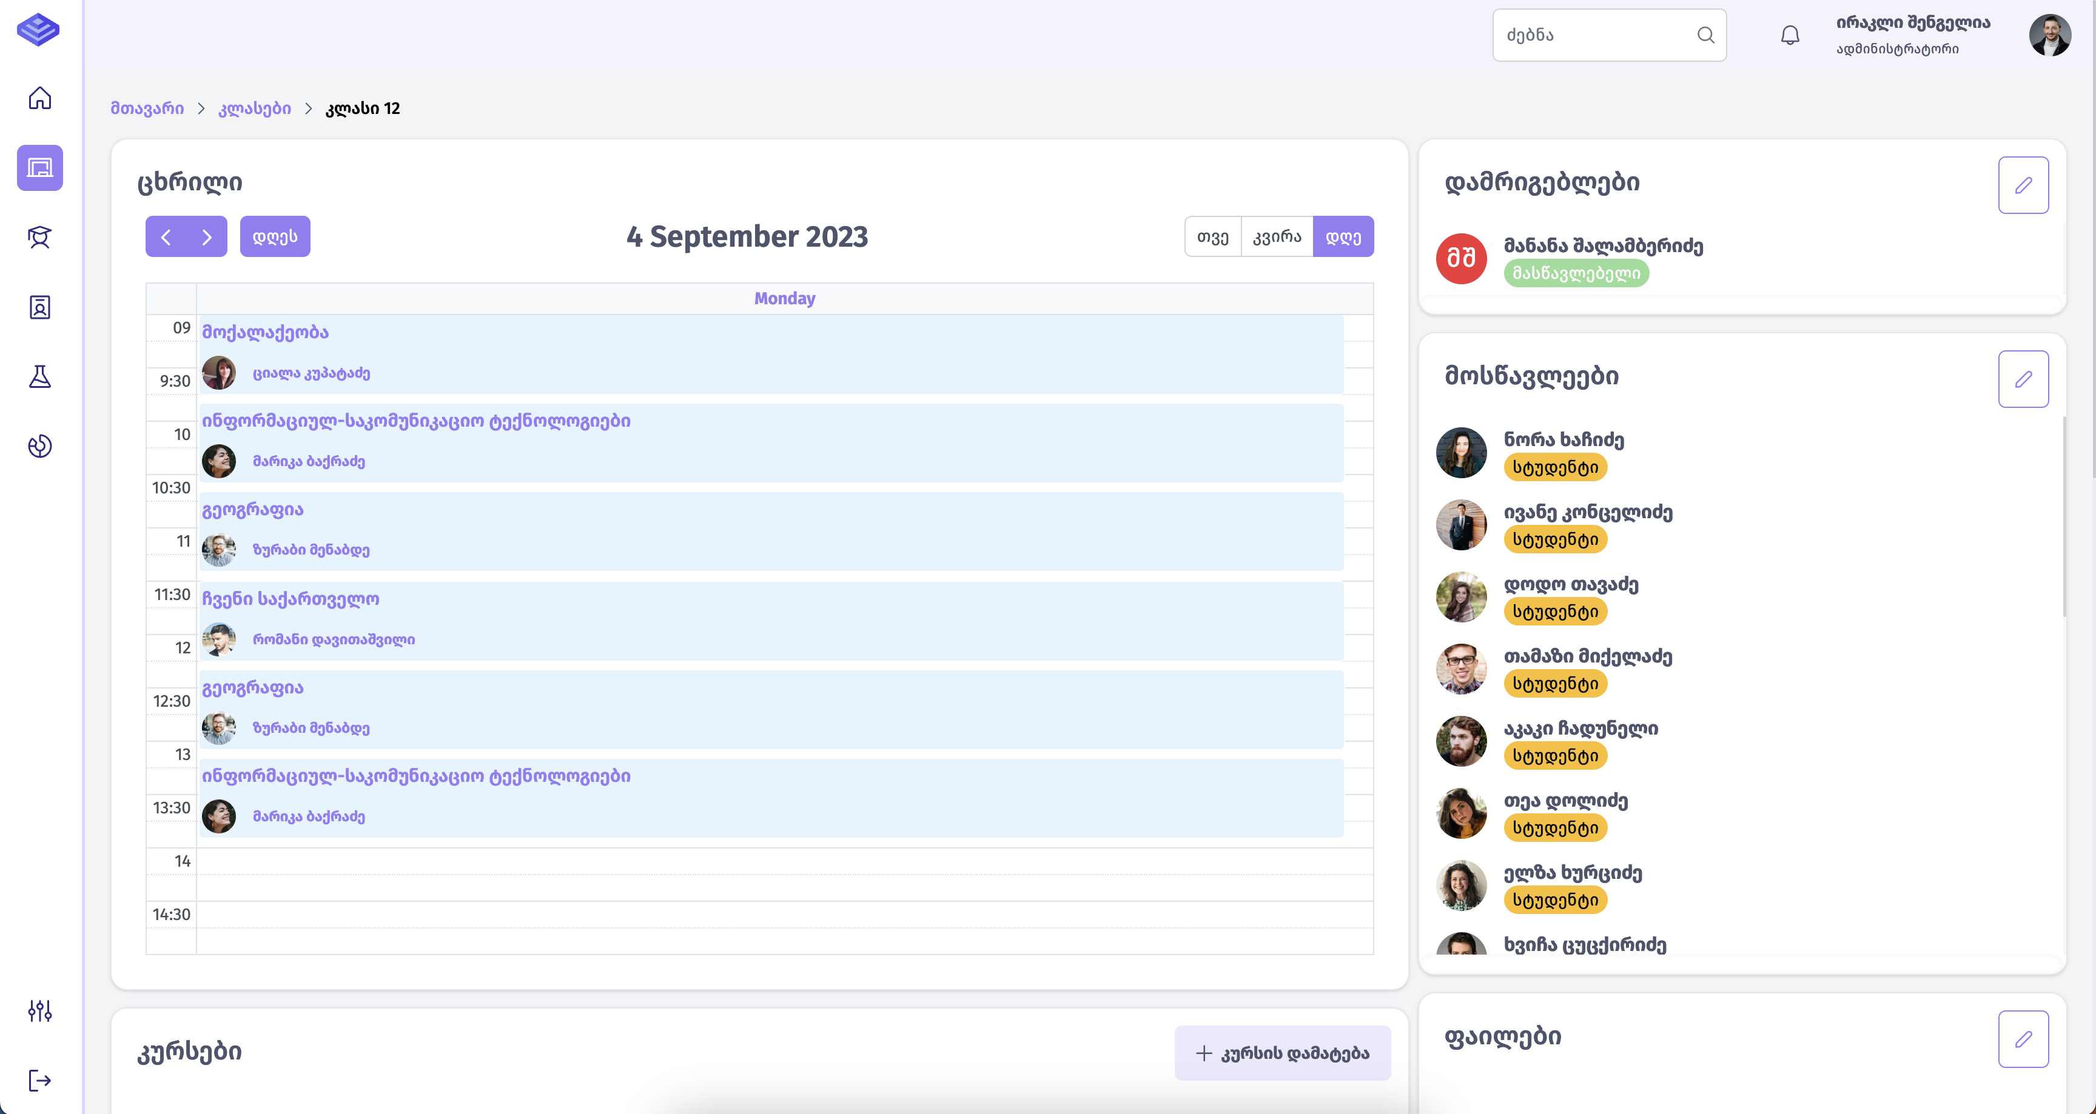Select day view (დღე) toggle

point(1343,236)
